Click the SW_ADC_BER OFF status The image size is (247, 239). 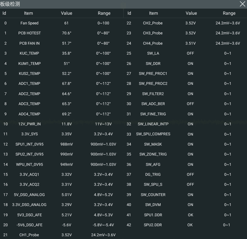(x=190, y=104)
